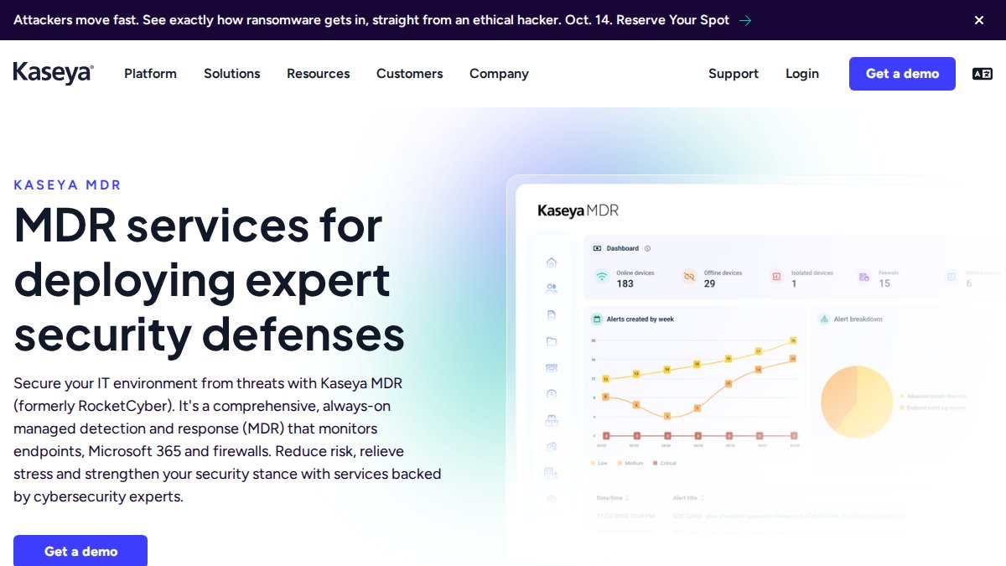1006x566 pixels.
Task: Click the home icon in dashboard preview sidebar
Action: coord(551,262)
